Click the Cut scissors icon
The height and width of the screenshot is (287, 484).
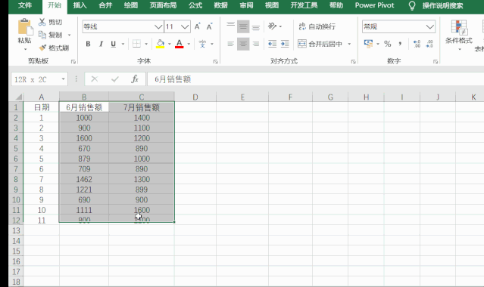(42, 22)
